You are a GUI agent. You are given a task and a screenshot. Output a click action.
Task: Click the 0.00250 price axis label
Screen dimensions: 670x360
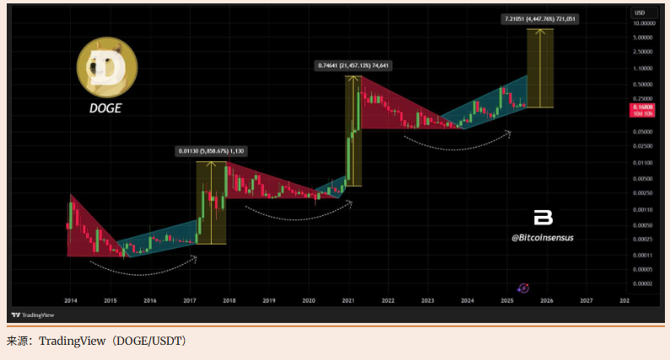click(643, 193)
